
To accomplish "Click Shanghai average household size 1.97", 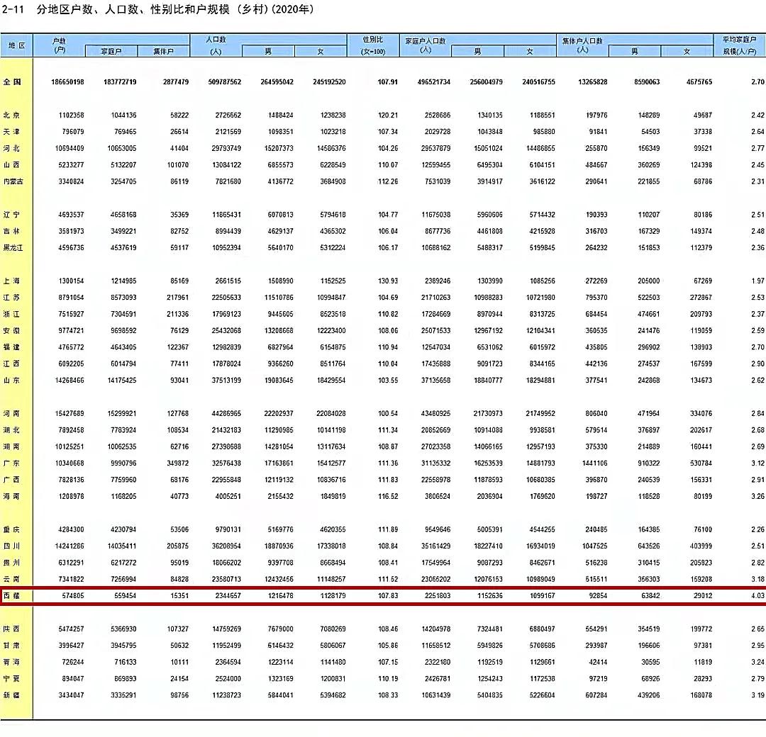I will pyautogui.click(x=757, y=281).
